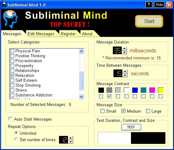This screenshot has height=150, width=174.
Task: Check the Physical Pain category
Action: click(x=12, y=51)
